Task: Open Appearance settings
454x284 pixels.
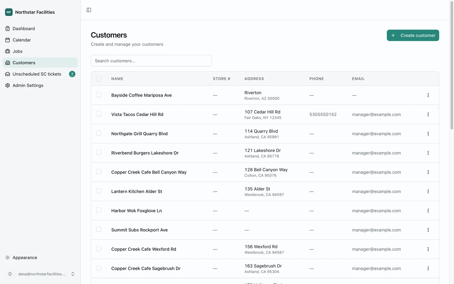Action: click(40, 258)
